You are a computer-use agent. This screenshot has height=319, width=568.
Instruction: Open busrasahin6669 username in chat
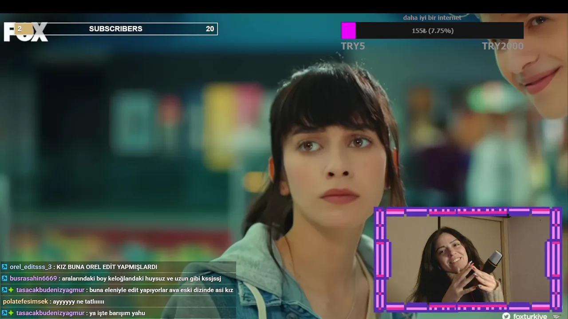(33, 278)
